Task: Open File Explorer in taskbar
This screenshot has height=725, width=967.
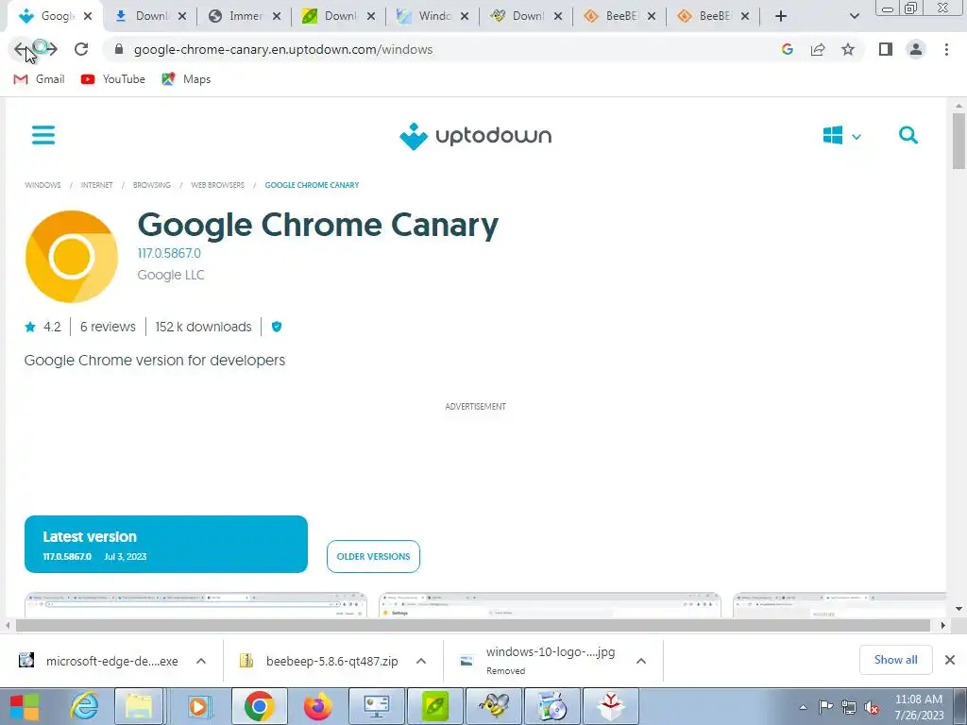Action: coord(139,706)
